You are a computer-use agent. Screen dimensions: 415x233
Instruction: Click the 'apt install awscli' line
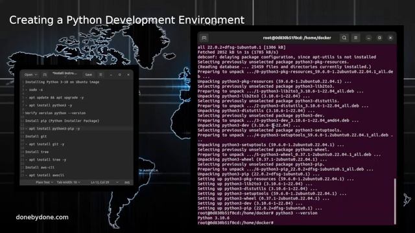click(45, 175)
